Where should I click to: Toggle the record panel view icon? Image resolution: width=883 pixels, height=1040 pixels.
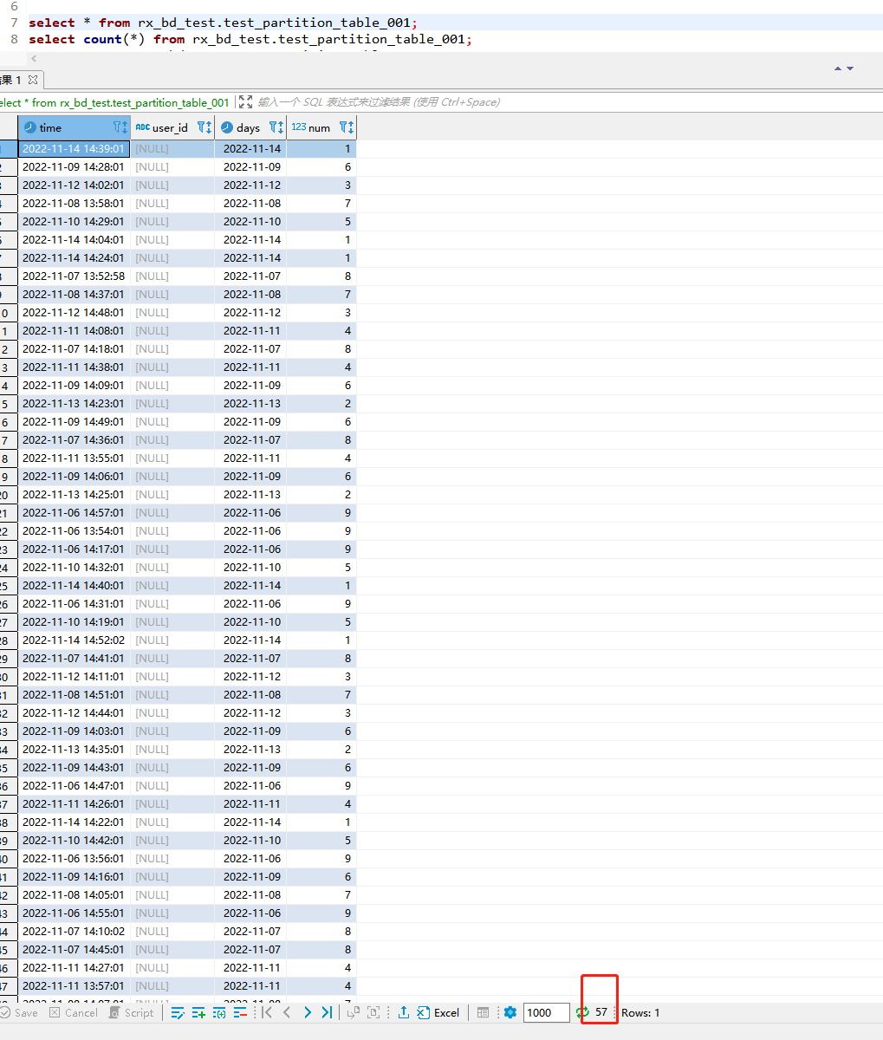[484, 1012]
